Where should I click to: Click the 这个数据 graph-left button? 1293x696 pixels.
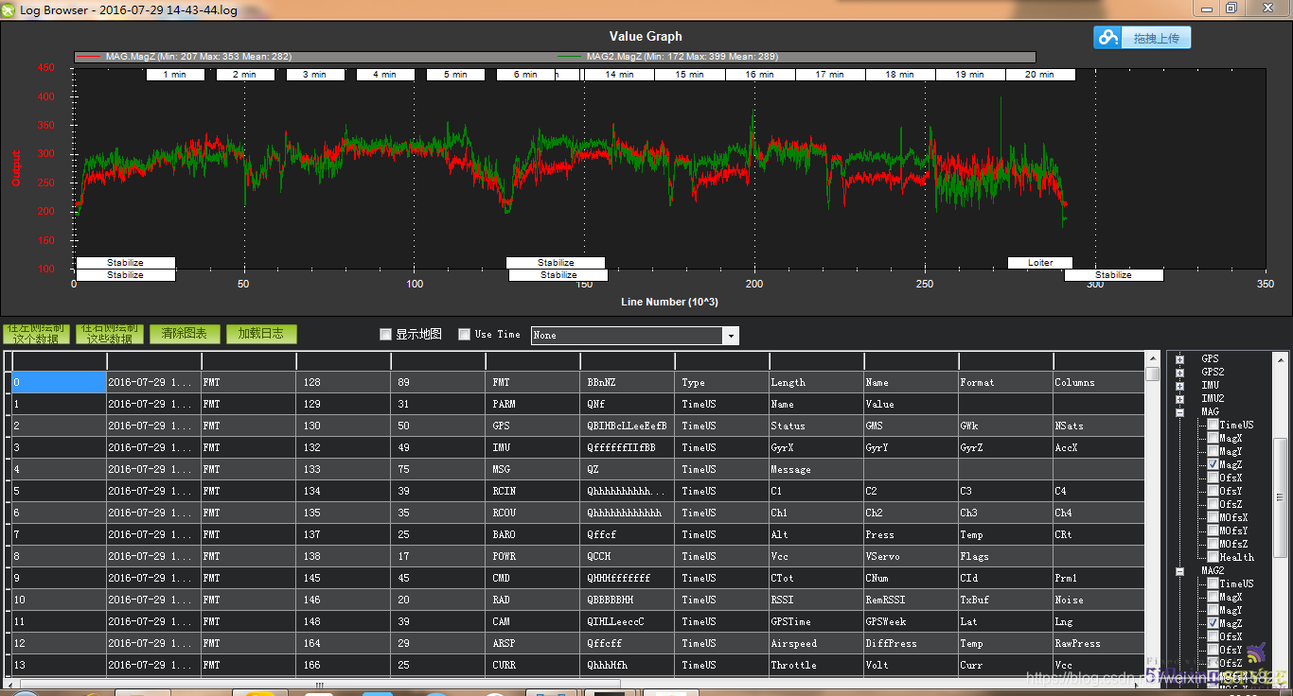coord(36,334)
